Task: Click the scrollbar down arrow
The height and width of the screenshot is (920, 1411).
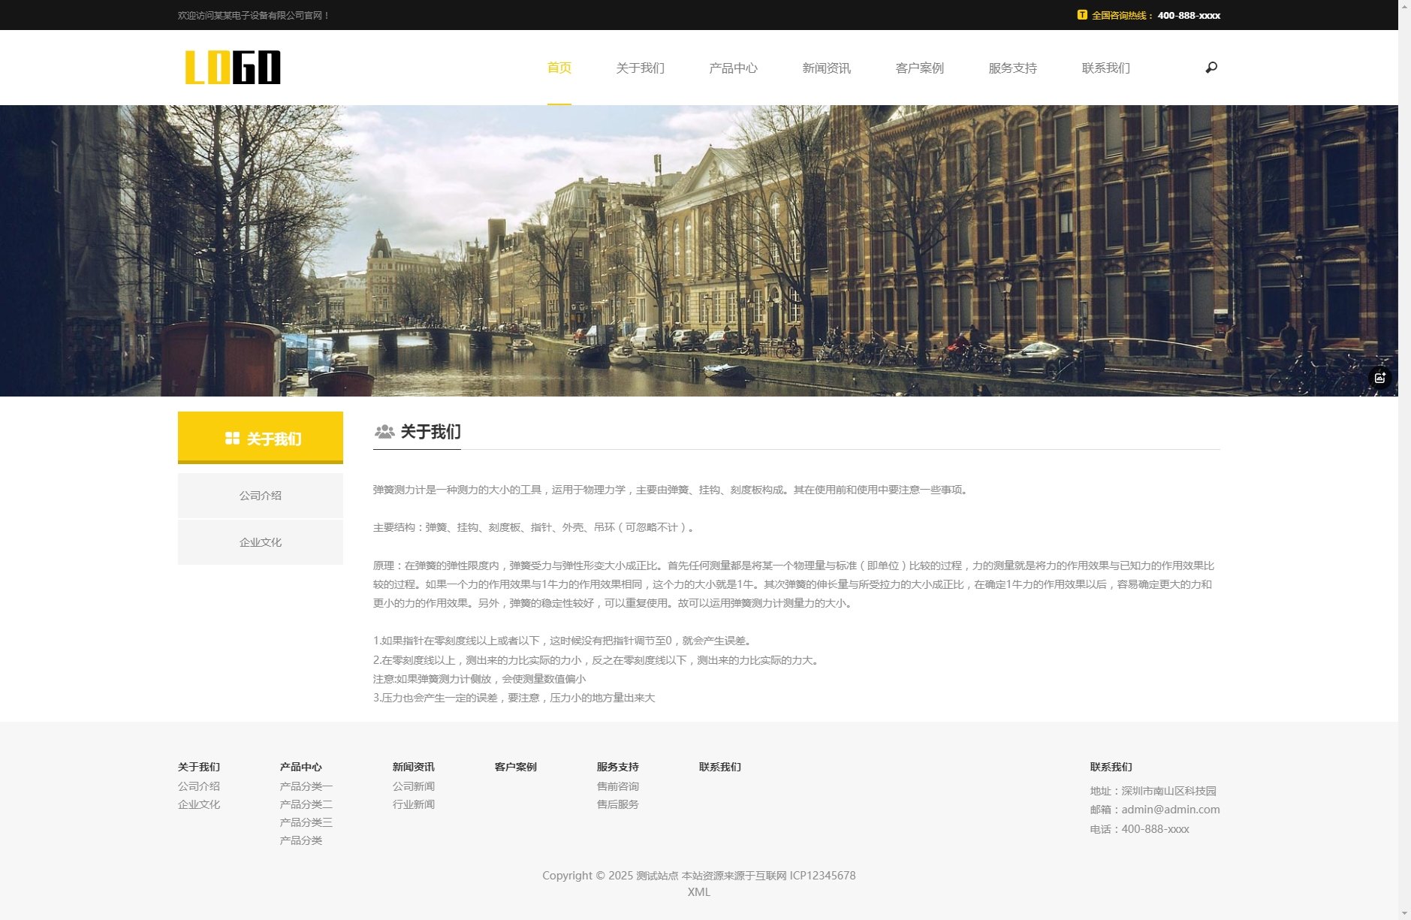Action: 1404,913
